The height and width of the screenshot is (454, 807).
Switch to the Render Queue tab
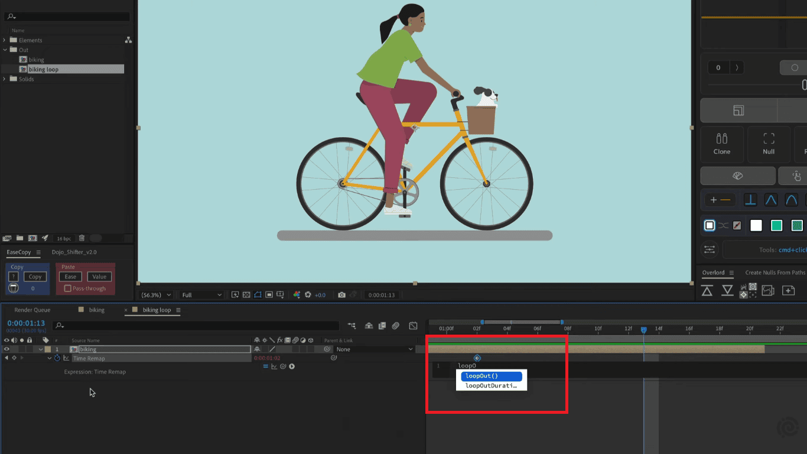coord(32,310)
